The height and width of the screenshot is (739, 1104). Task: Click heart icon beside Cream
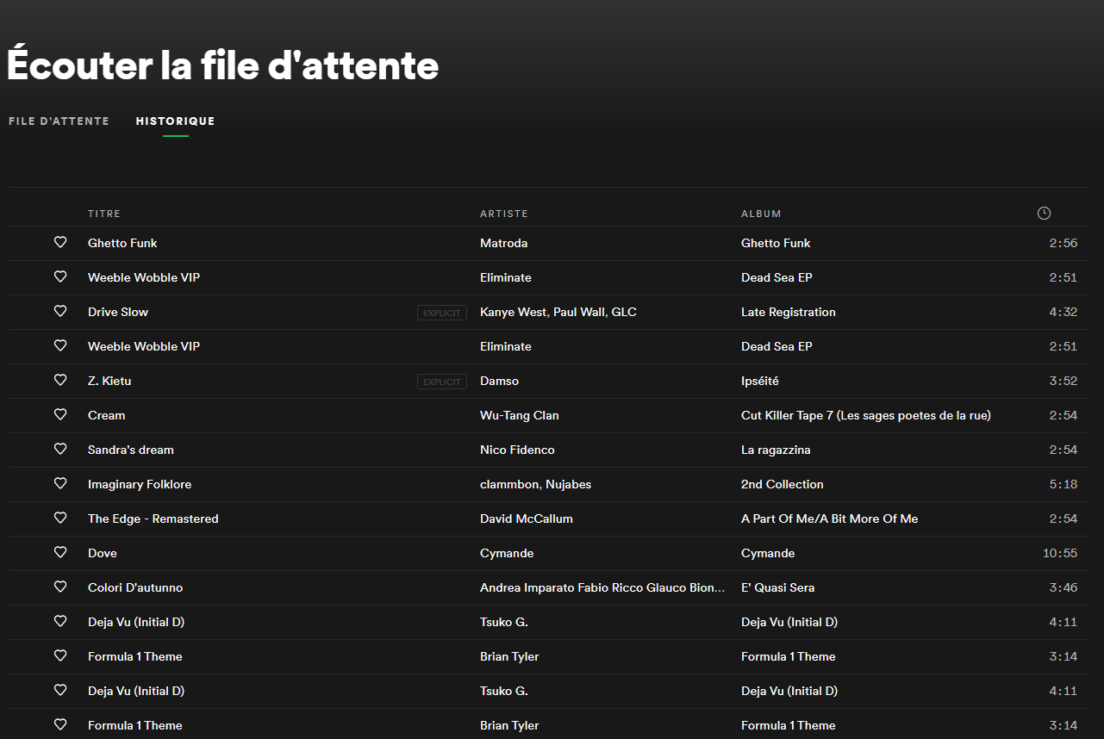click(x=60, y=415)
